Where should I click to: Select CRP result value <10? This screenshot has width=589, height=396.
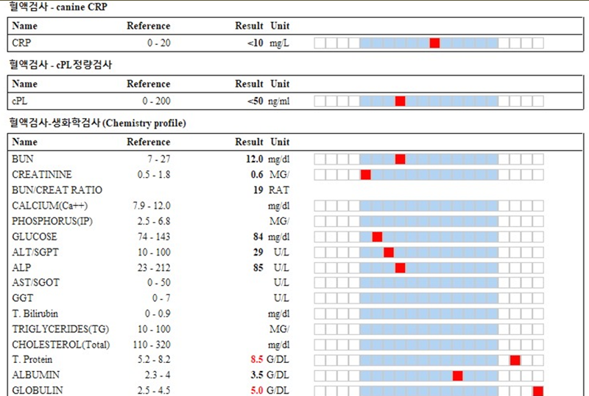click(x=255, y=43)
